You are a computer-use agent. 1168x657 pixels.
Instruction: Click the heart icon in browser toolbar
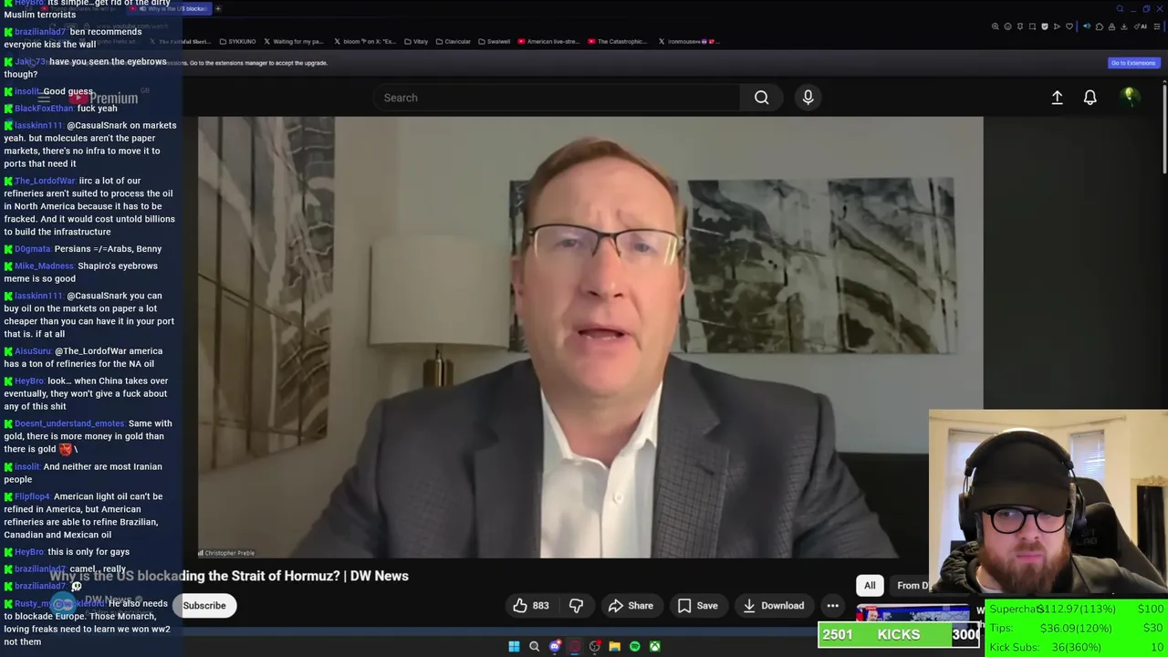point(1069,26)
